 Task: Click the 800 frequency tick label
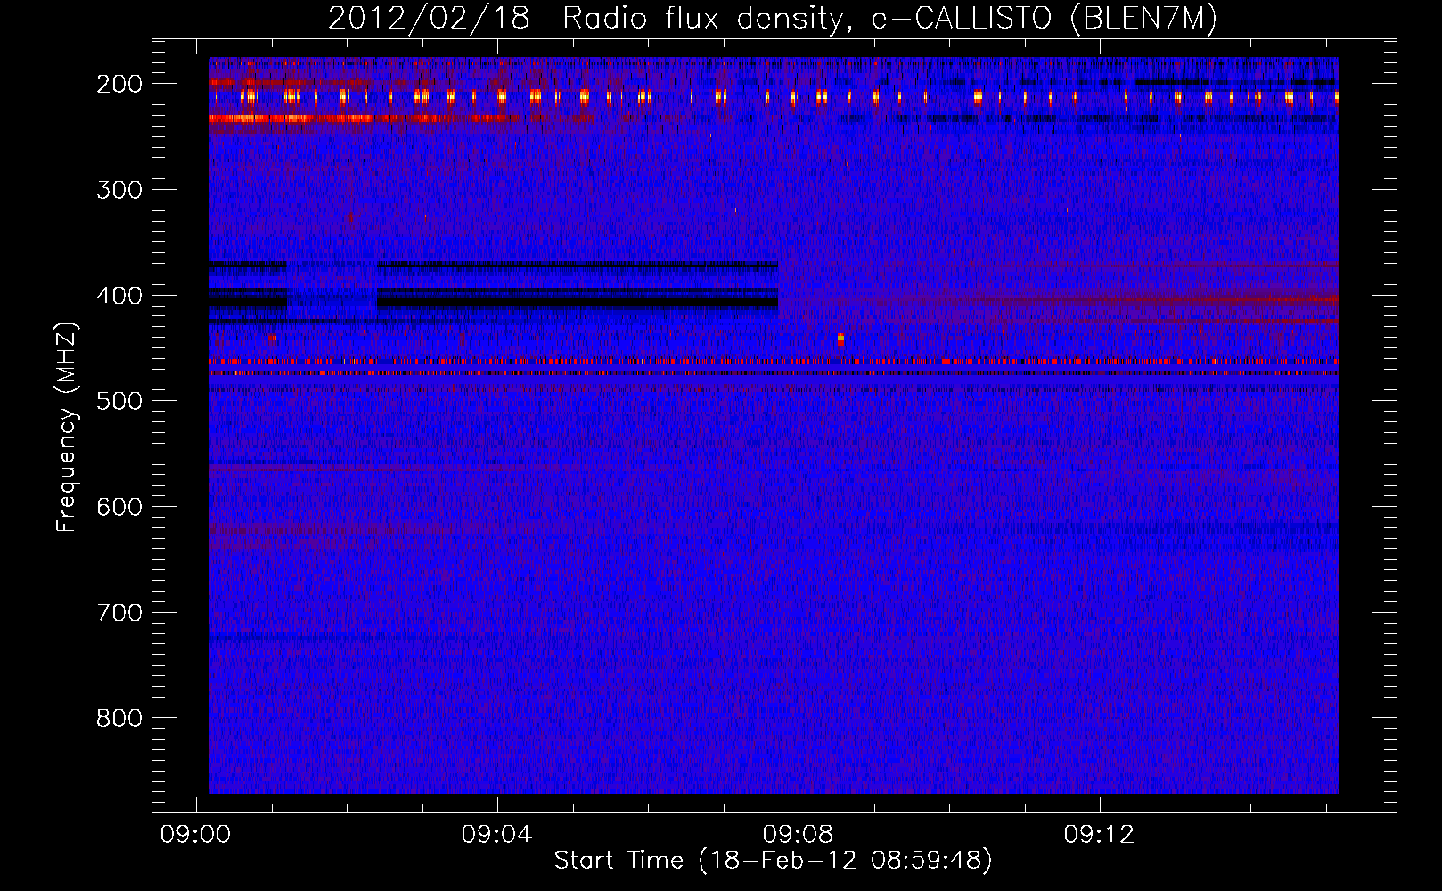[119, 718]
